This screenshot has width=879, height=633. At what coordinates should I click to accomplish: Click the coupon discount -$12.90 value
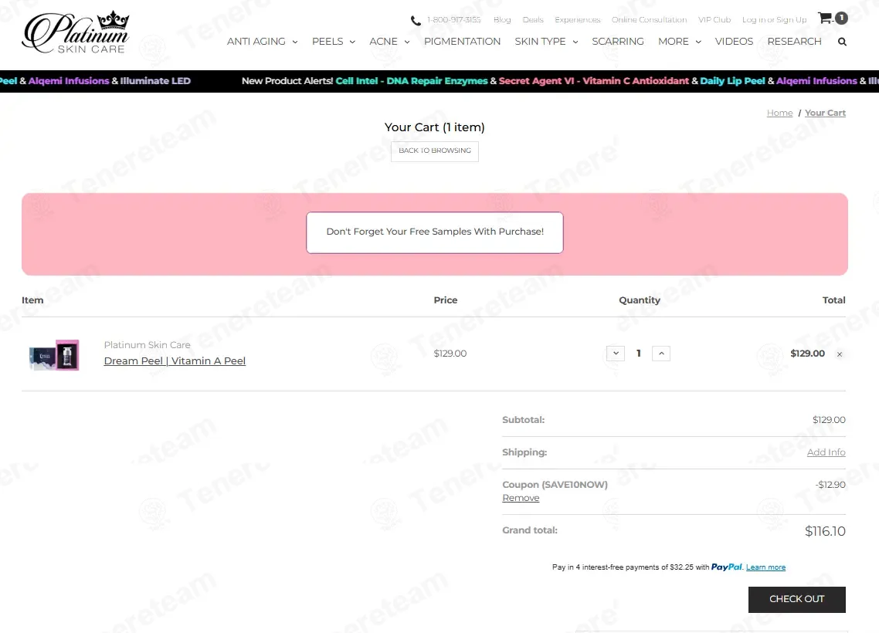[x=830, y=485]
